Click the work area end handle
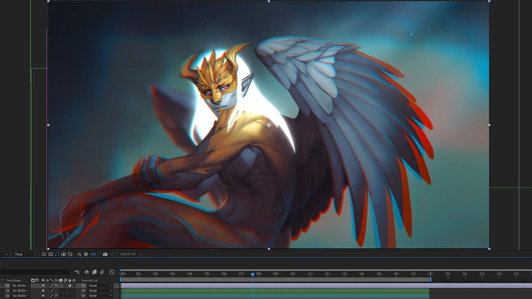Image resolution: width=532 pixels, height=299 pixels. click(x=431, y=280)
